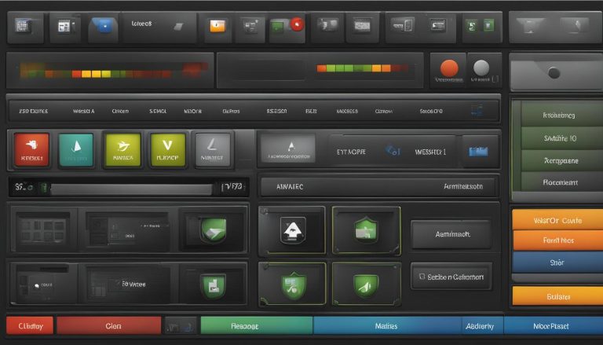Toggle the gray round indicator button
The height and width of the screenshot is (345, 603).
click(x=481, y=68)
